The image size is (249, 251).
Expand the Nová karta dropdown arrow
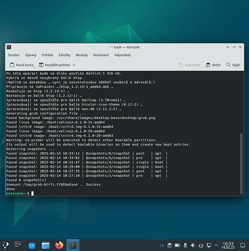(x=34, y=68)
